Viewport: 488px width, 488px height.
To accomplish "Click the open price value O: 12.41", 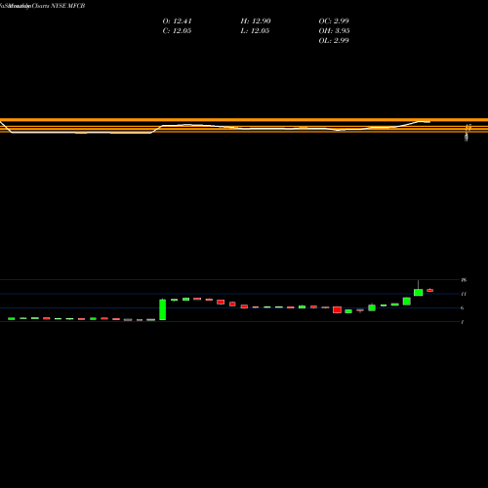I will click(x=177, y=21).
